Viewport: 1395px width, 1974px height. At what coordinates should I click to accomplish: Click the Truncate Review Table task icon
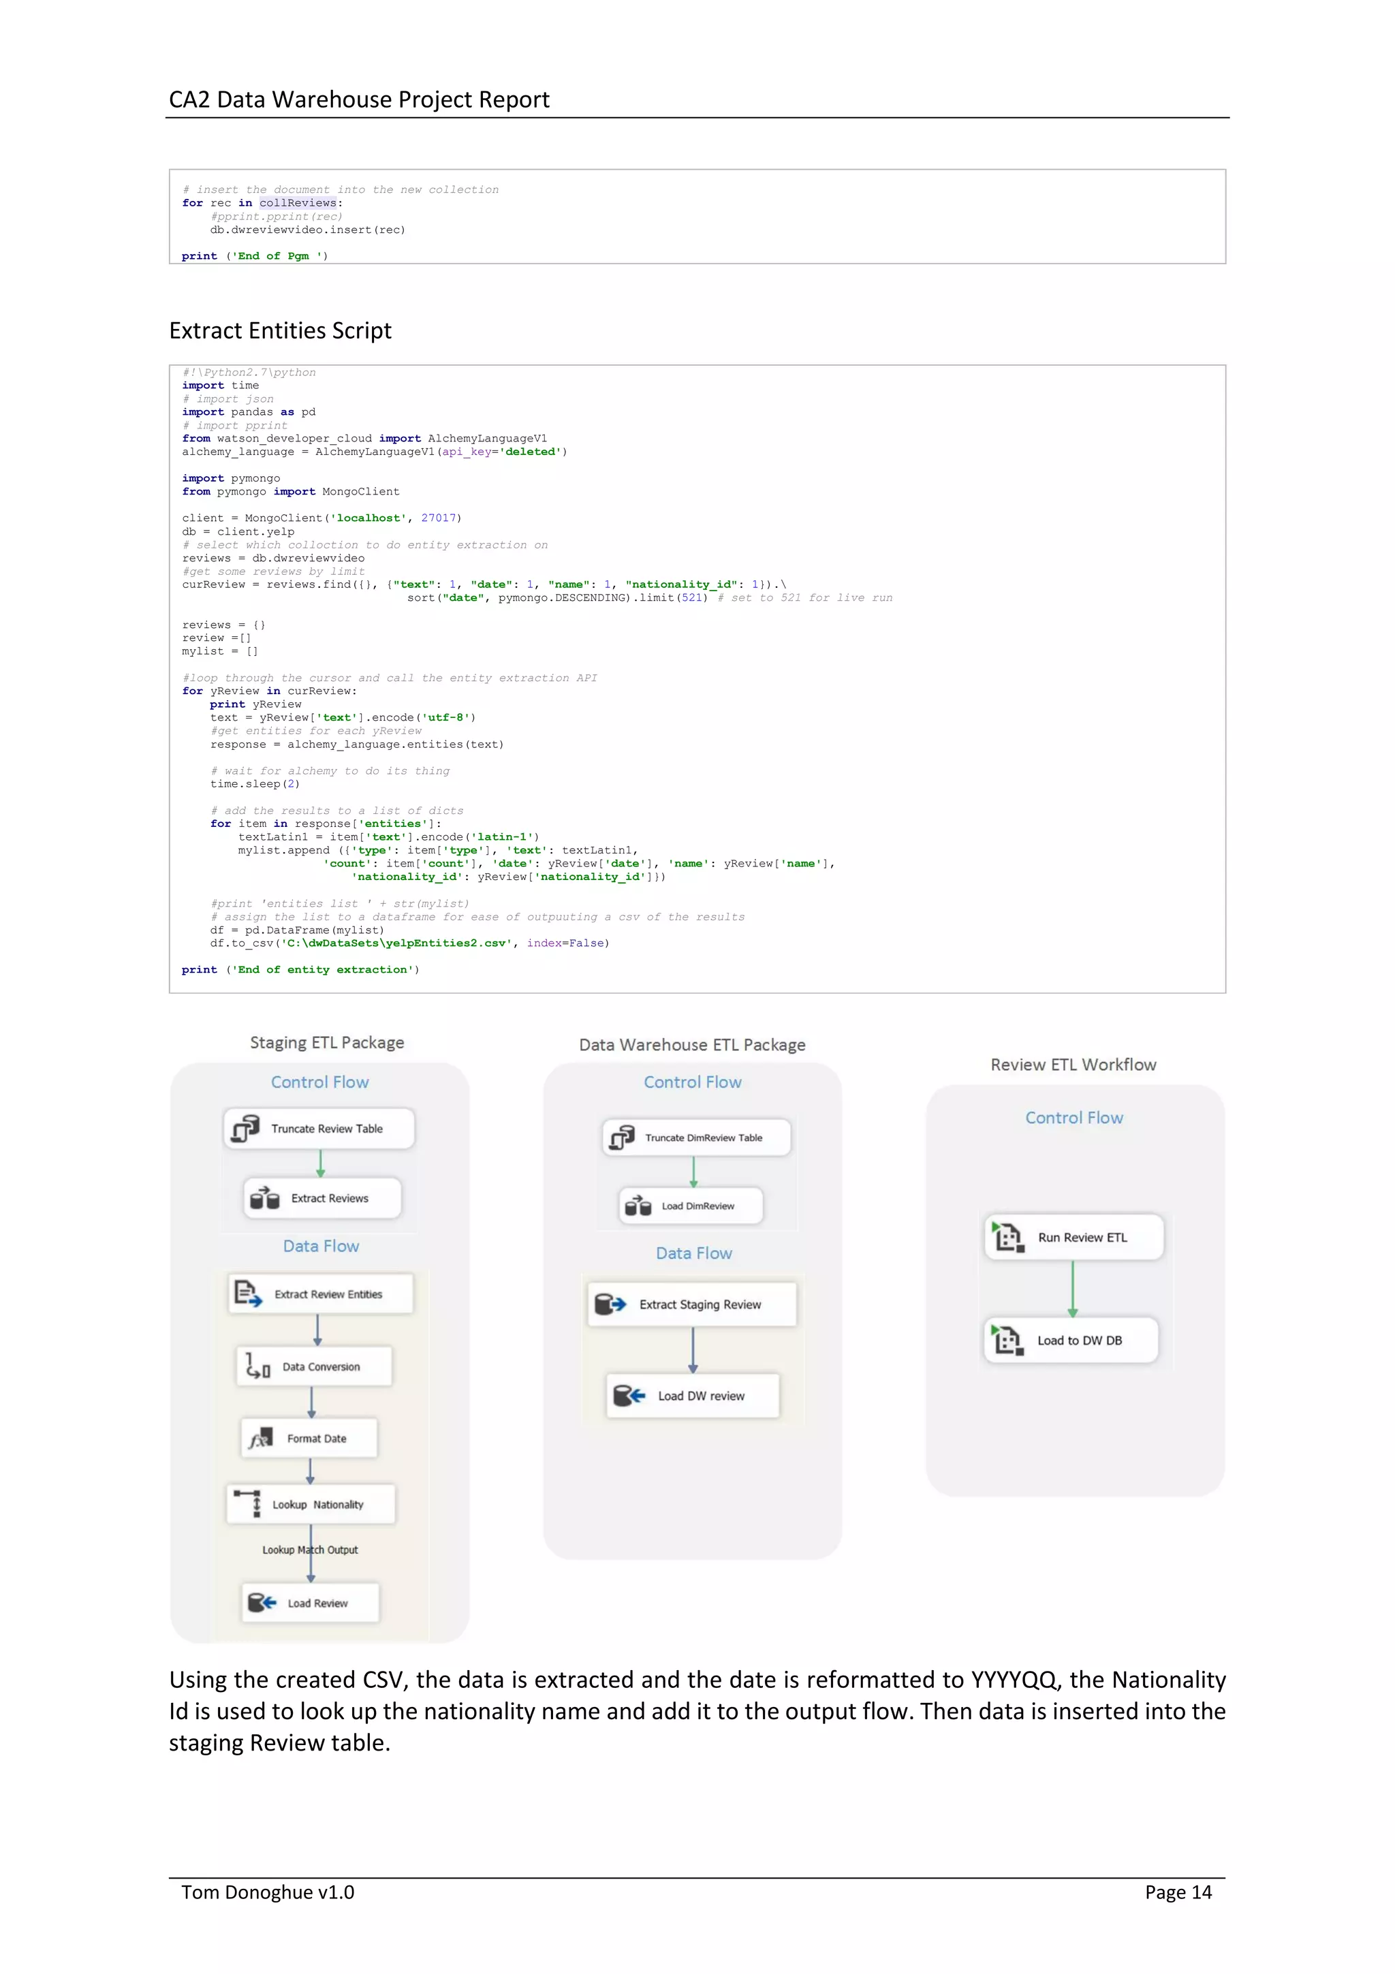pyautogui.click(x=246, y=1128)
